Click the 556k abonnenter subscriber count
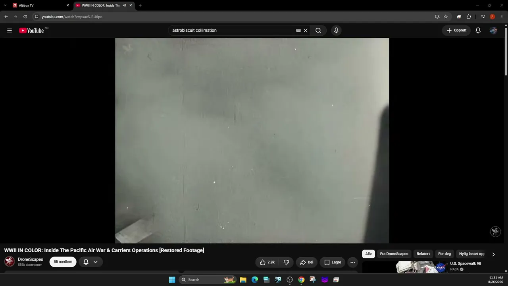 point(30,265)
